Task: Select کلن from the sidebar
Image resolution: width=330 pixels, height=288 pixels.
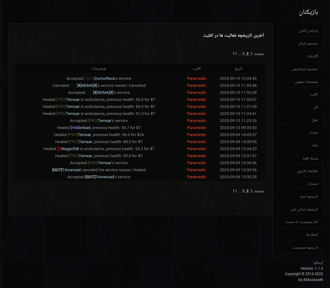Action: (x=297, y=106)
